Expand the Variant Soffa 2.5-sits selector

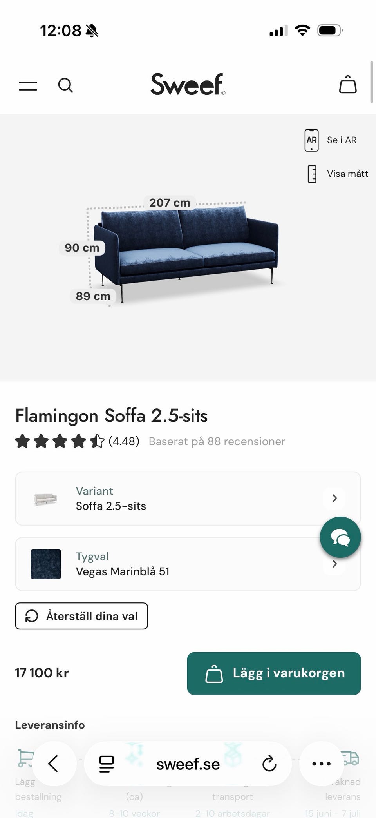point(188,498)
